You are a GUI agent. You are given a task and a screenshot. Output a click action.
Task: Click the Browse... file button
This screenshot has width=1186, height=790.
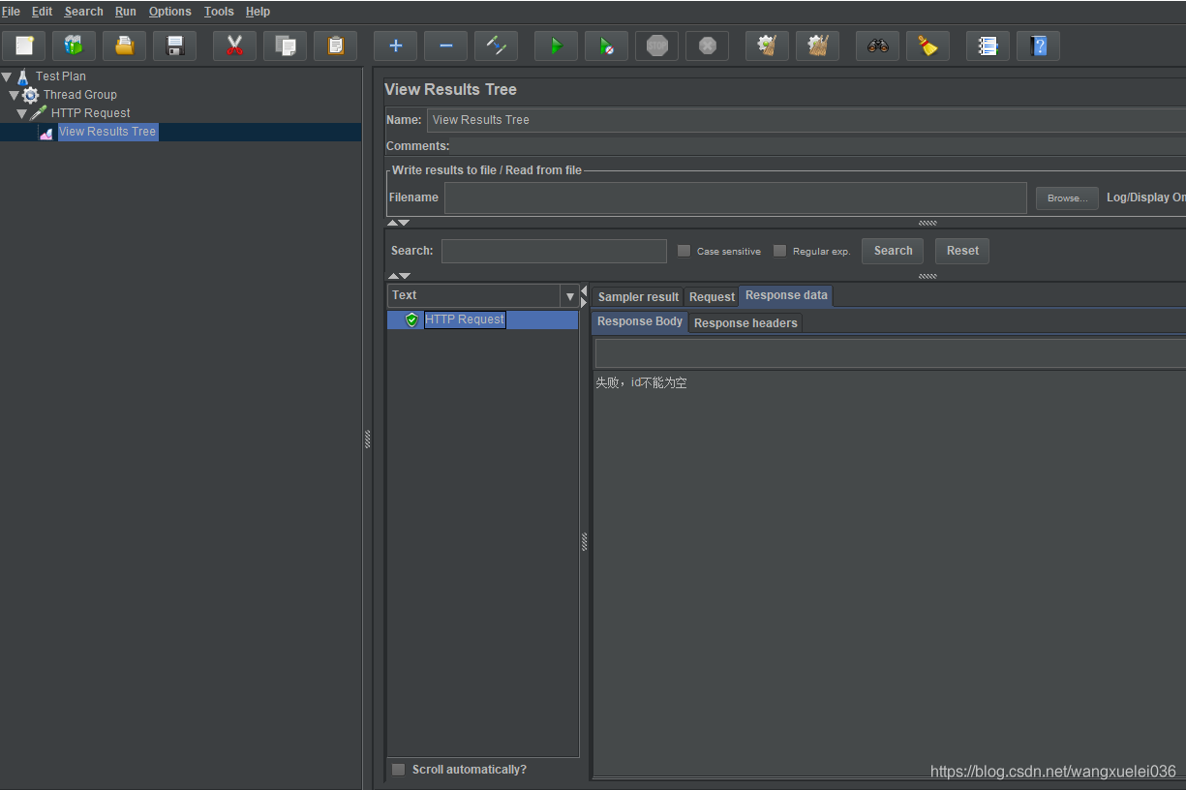tap(1067, 197)
